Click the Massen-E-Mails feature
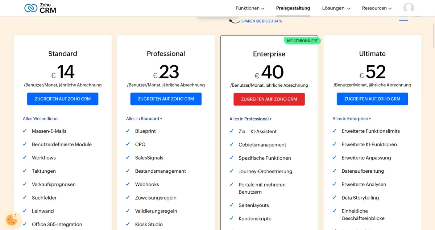This screenshot has width=435, height=230. click(x=49, y=131)
